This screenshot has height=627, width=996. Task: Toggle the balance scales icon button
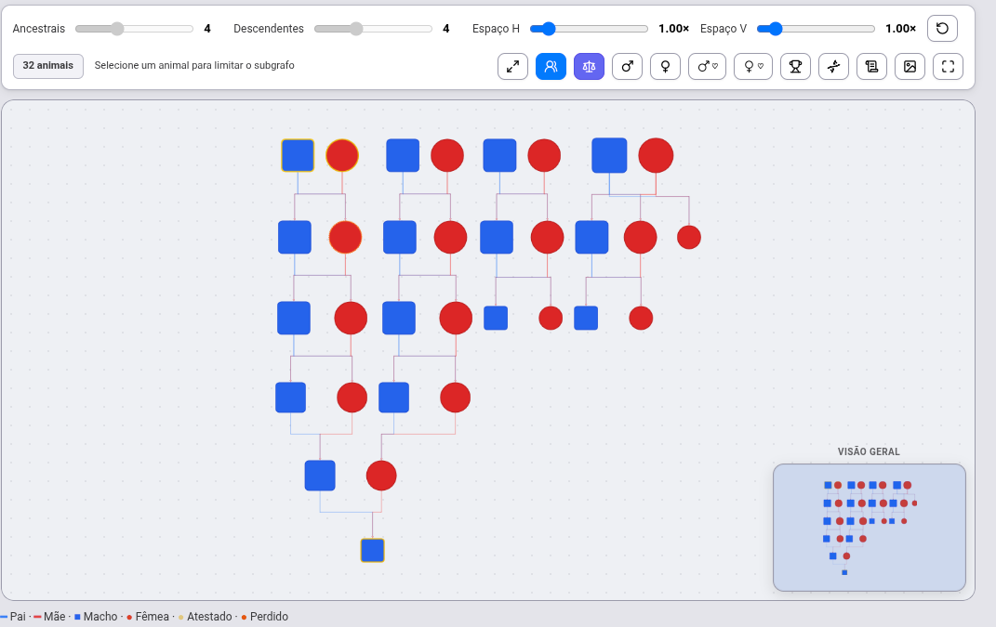(589, 66)
